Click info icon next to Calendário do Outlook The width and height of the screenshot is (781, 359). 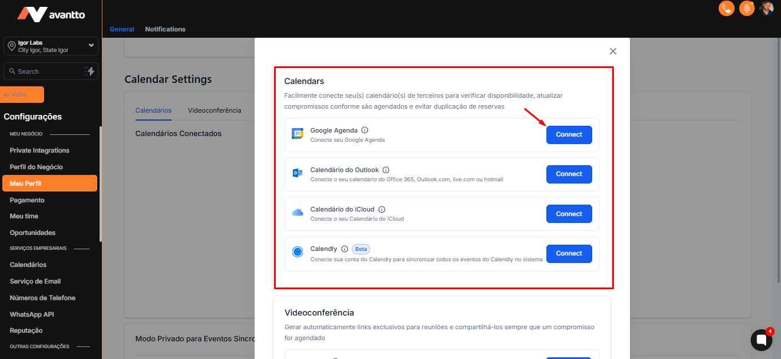(386, 170)
